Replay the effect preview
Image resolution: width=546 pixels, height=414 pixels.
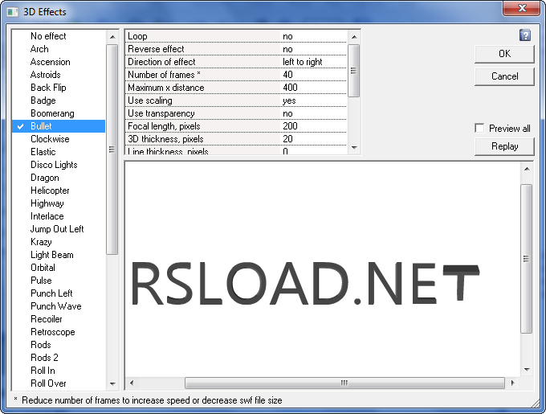(x=504, y=146)
